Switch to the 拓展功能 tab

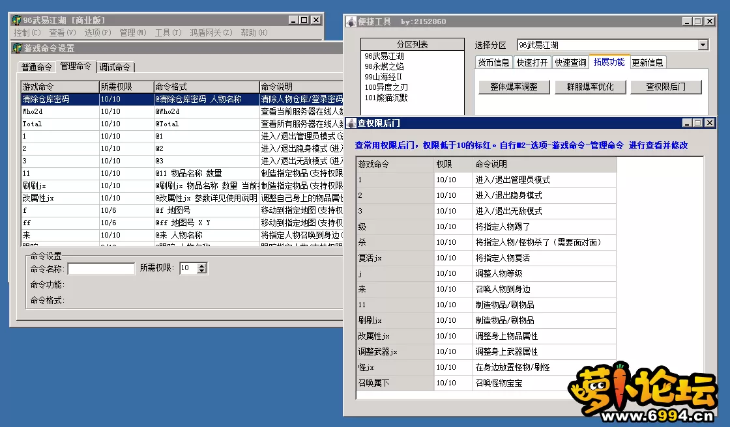[609, 62]
